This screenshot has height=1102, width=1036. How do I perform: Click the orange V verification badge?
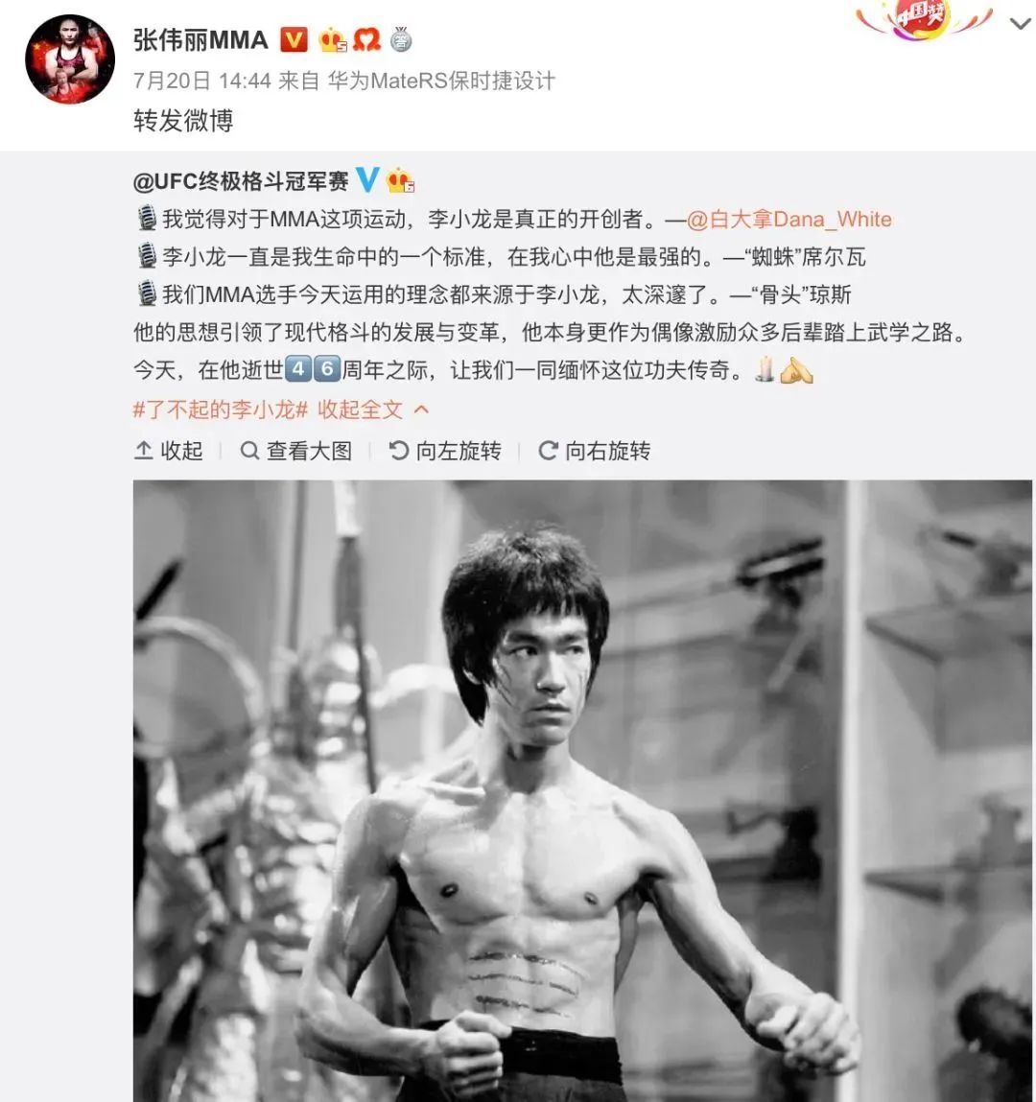pos(294,40)
